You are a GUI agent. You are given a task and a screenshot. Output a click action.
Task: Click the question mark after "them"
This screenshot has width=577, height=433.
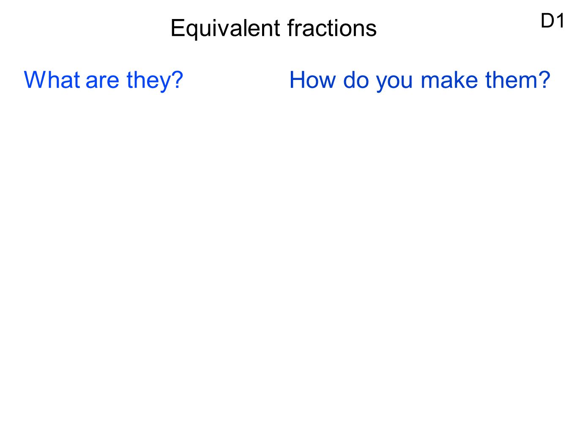(x=544, y=79)
